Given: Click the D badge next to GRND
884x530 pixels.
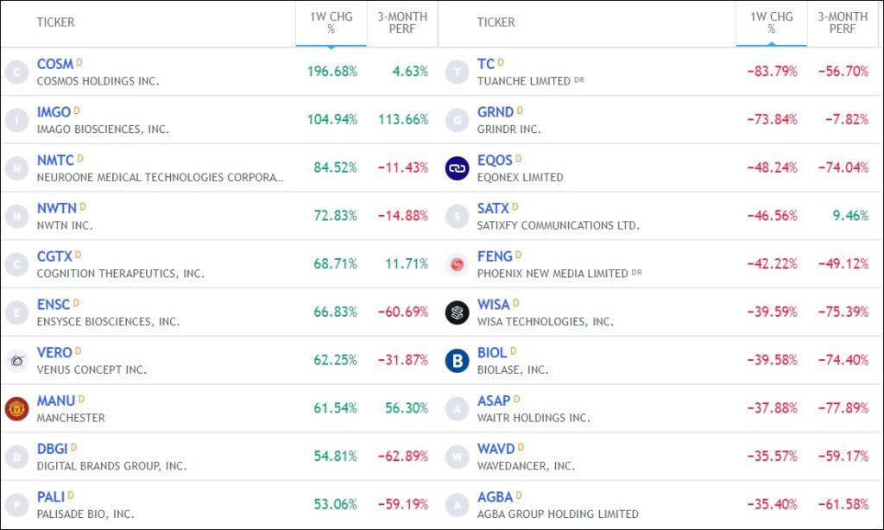Looking at the screenshot, I should click(520, 110).
